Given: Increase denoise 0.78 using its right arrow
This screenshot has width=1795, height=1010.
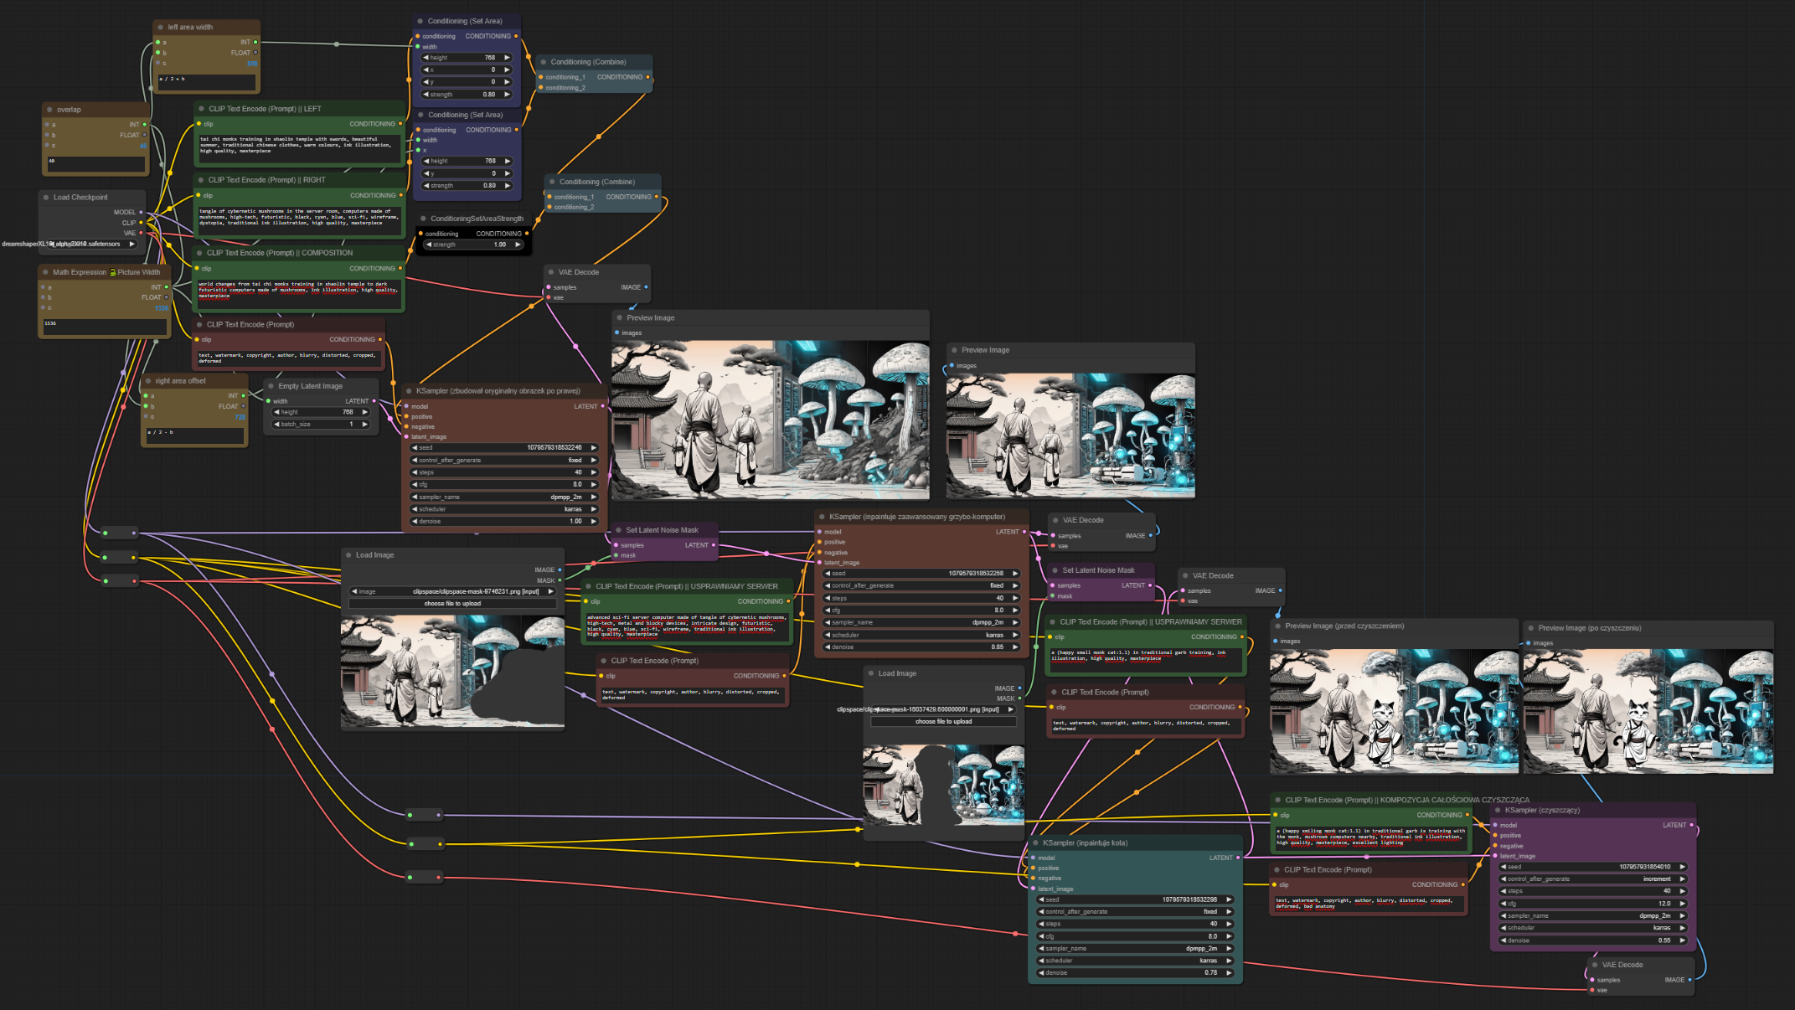Looking at the screenshot, I should (1229, 972).
